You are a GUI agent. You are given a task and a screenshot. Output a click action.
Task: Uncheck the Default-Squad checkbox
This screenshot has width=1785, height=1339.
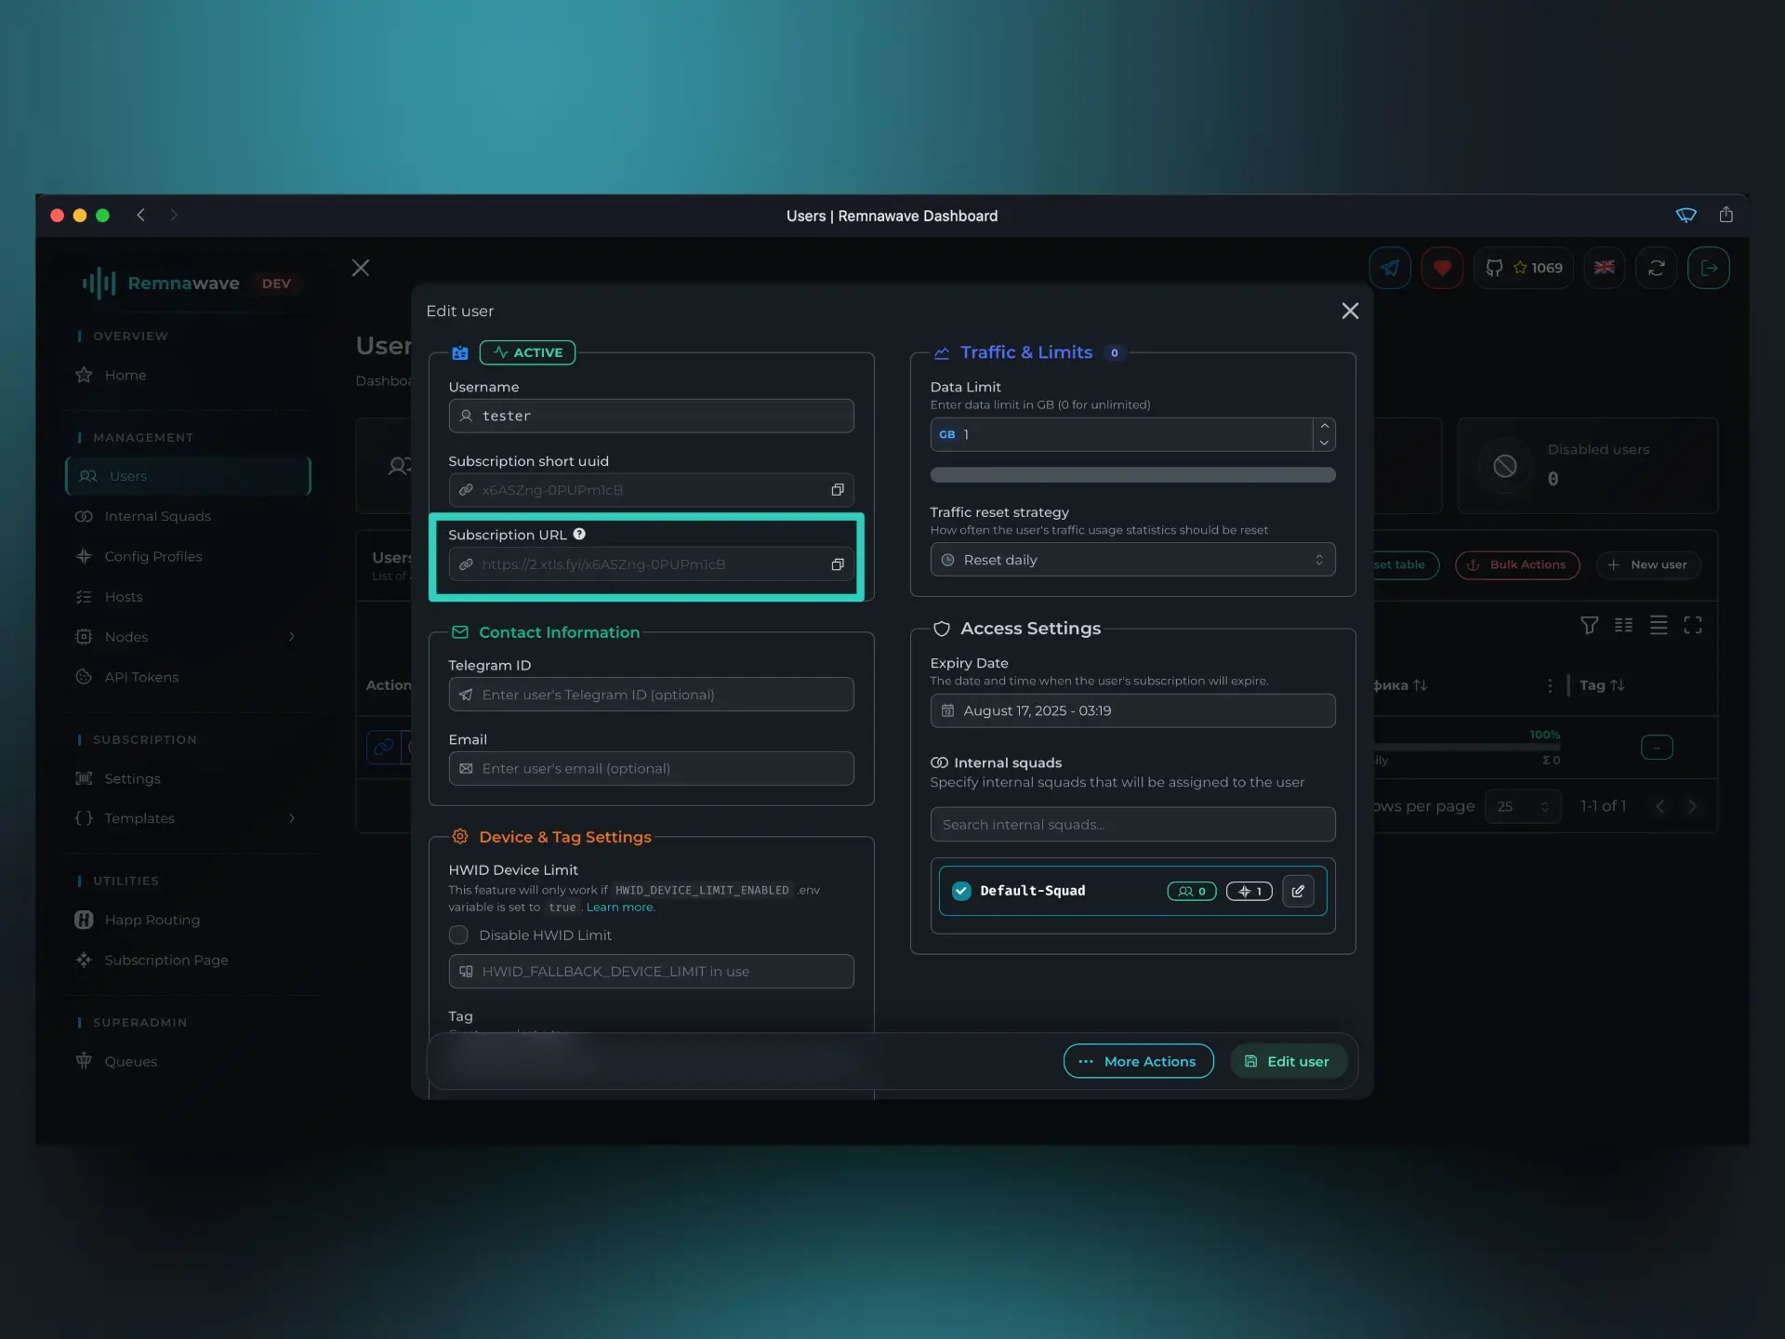coord(961,891)
